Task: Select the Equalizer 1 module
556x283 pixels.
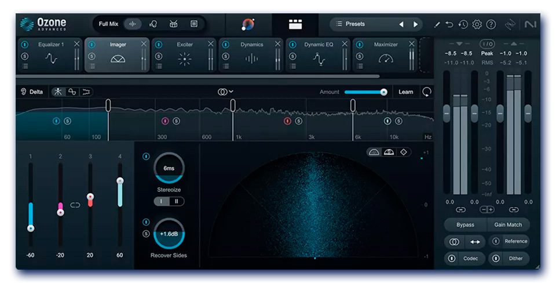Action: tap(50, 56)
